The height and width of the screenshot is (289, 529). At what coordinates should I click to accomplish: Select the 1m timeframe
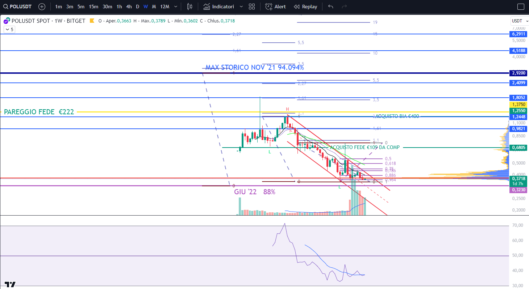tap(58, 7)
